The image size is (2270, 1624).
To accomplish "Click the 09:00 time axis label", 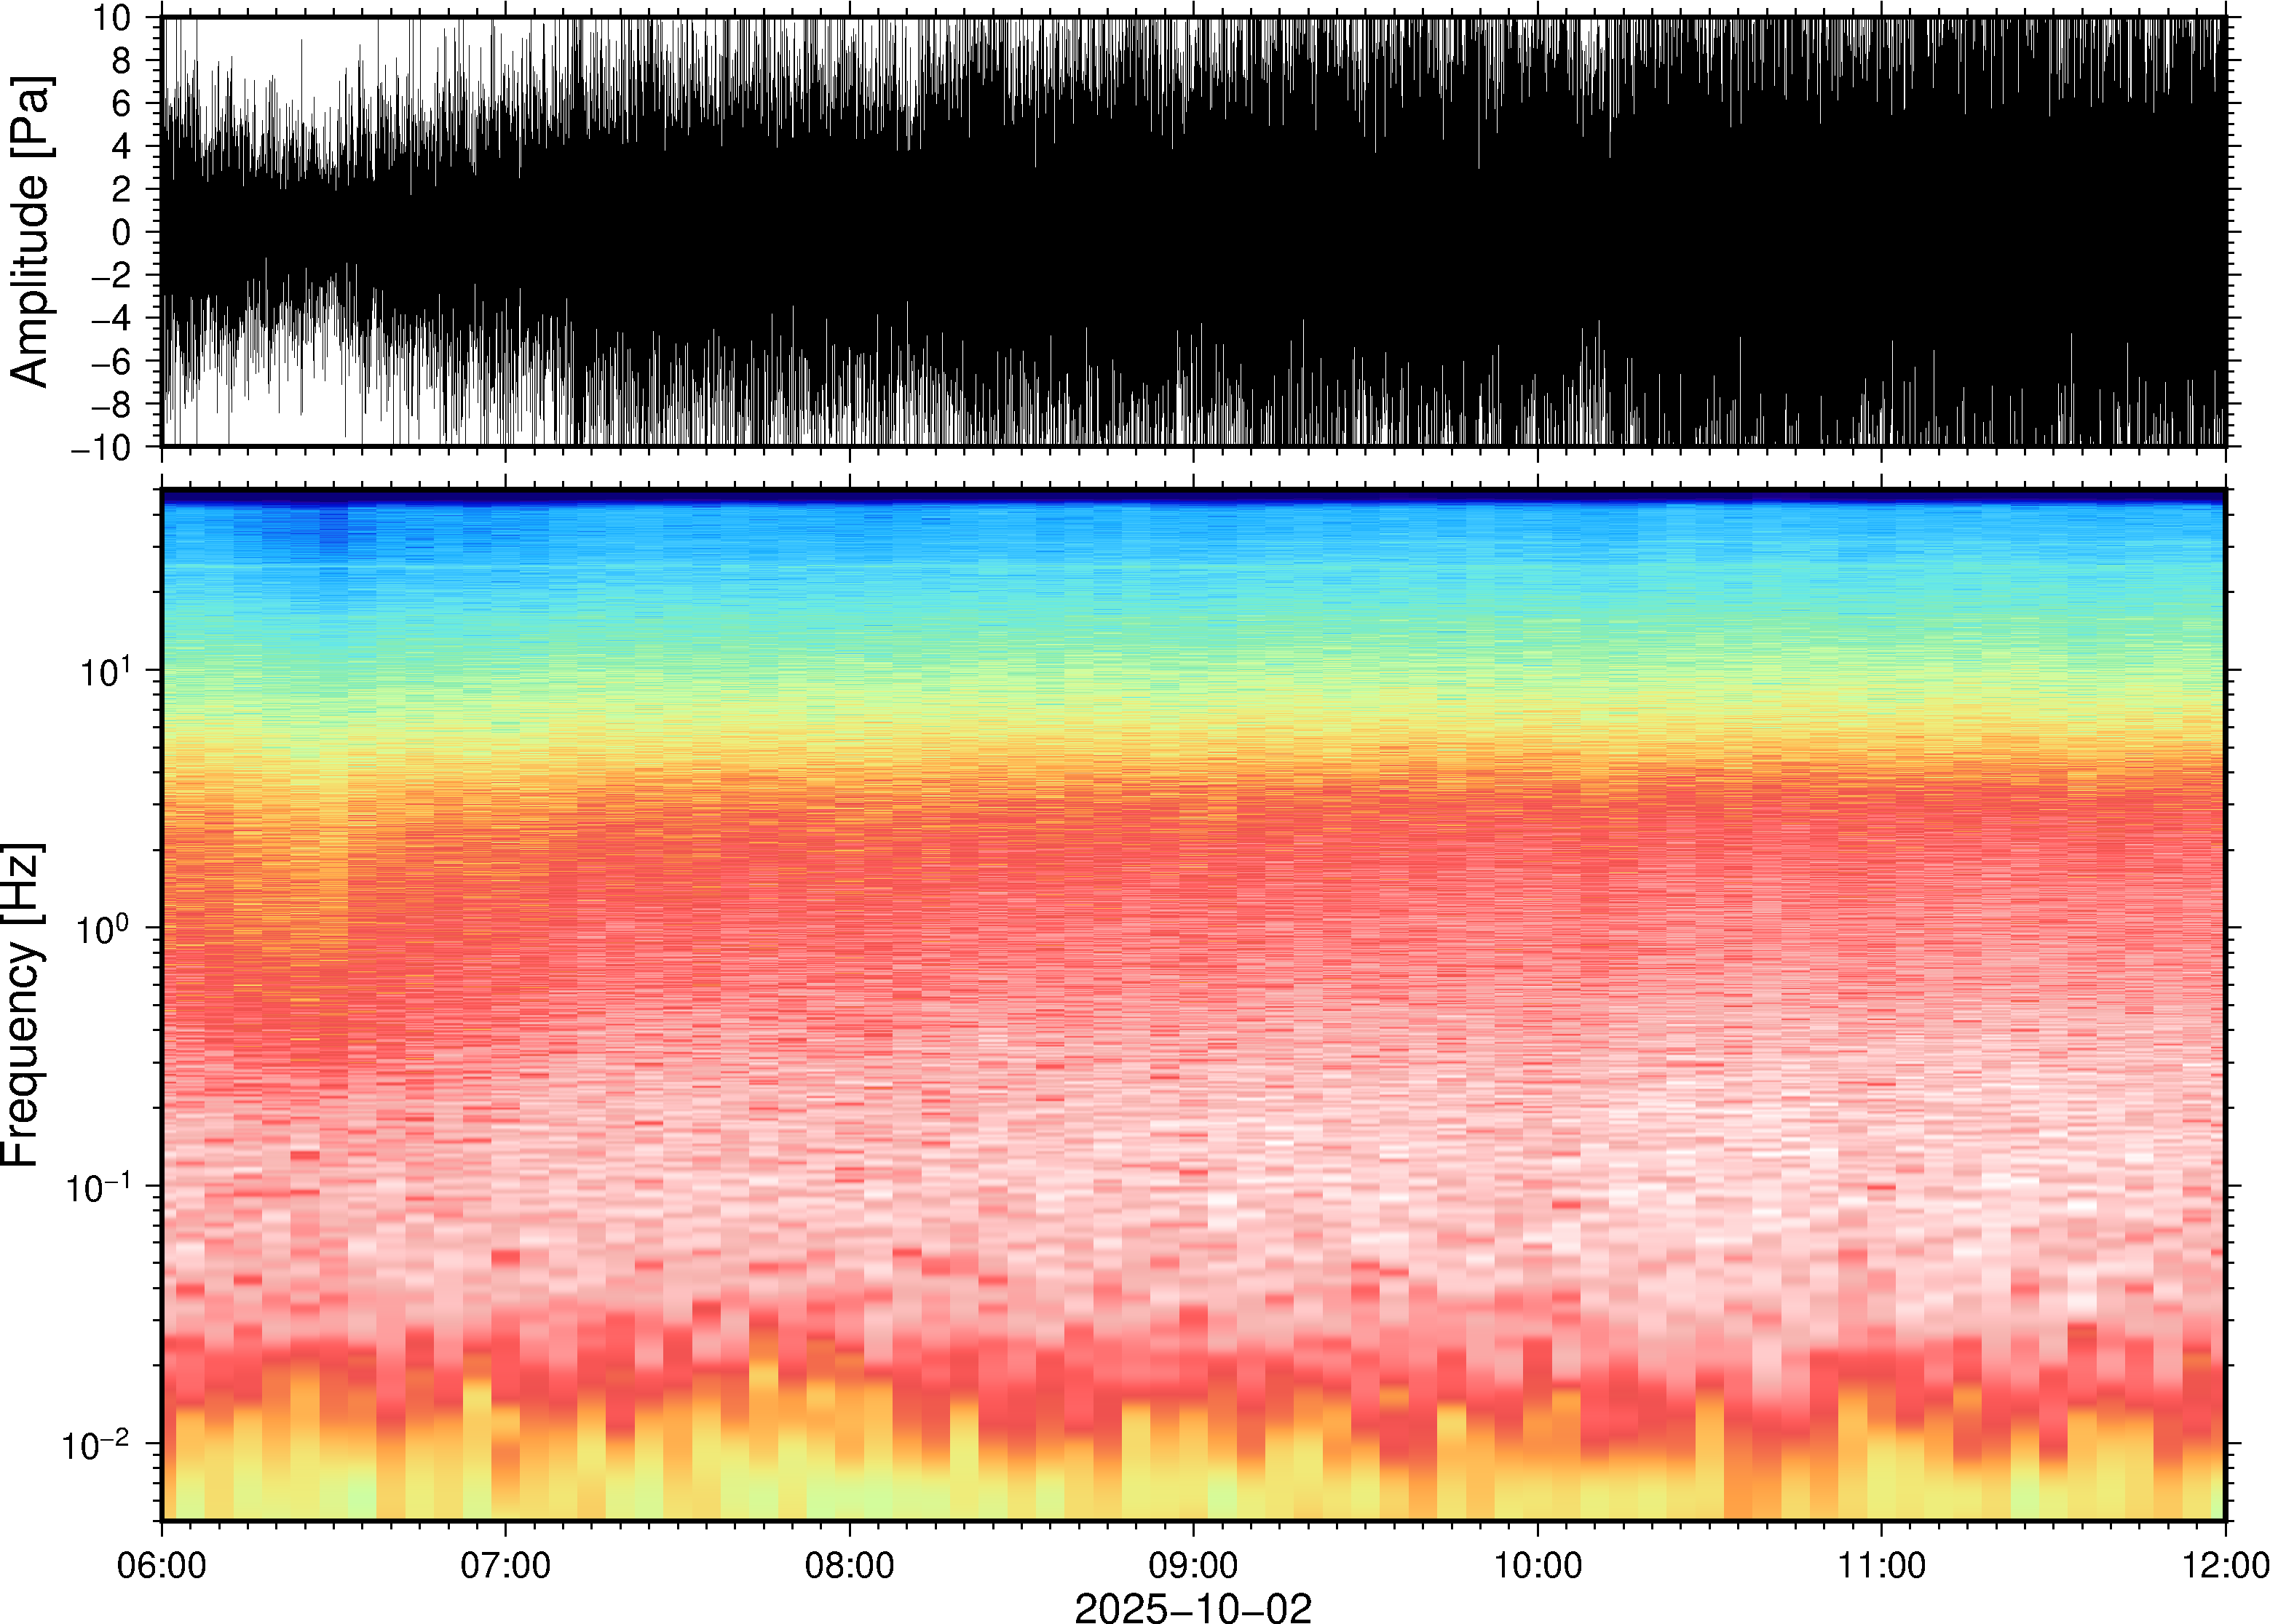I will click(1193, 1566).
